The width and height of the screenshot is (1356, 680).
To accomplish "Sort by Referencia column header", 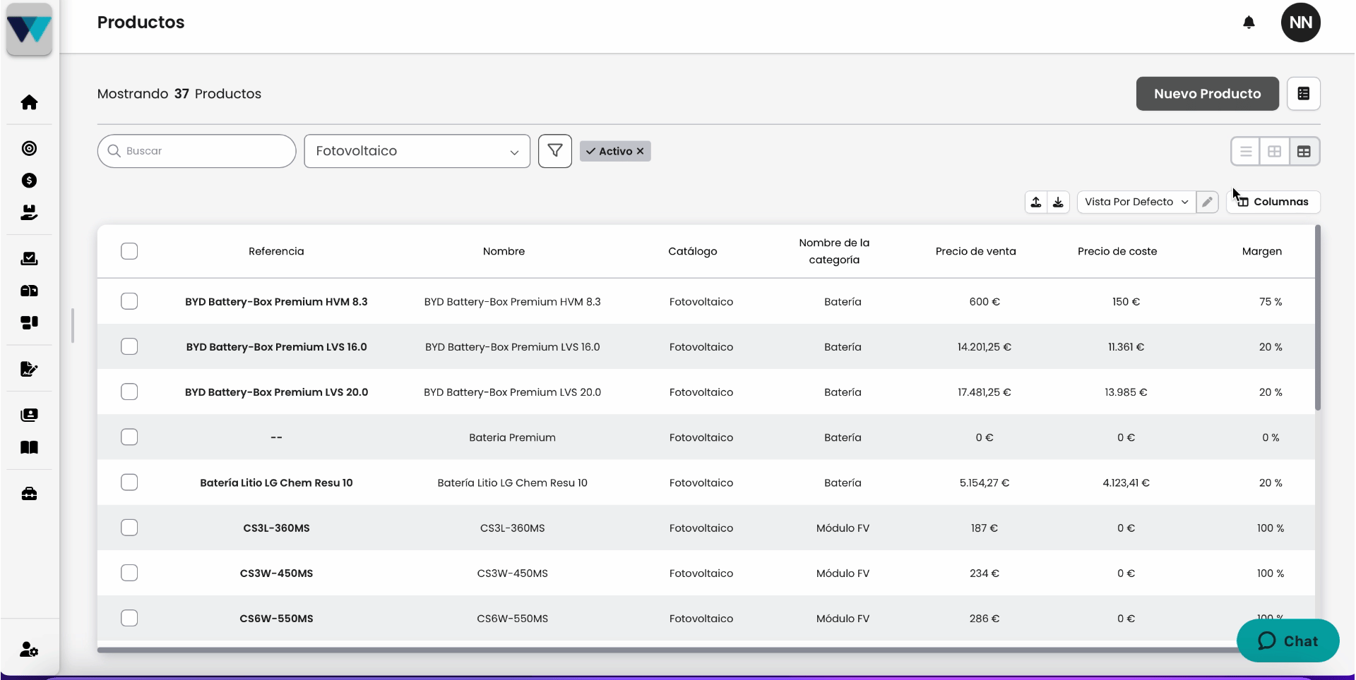I will (x=276, y=251).
